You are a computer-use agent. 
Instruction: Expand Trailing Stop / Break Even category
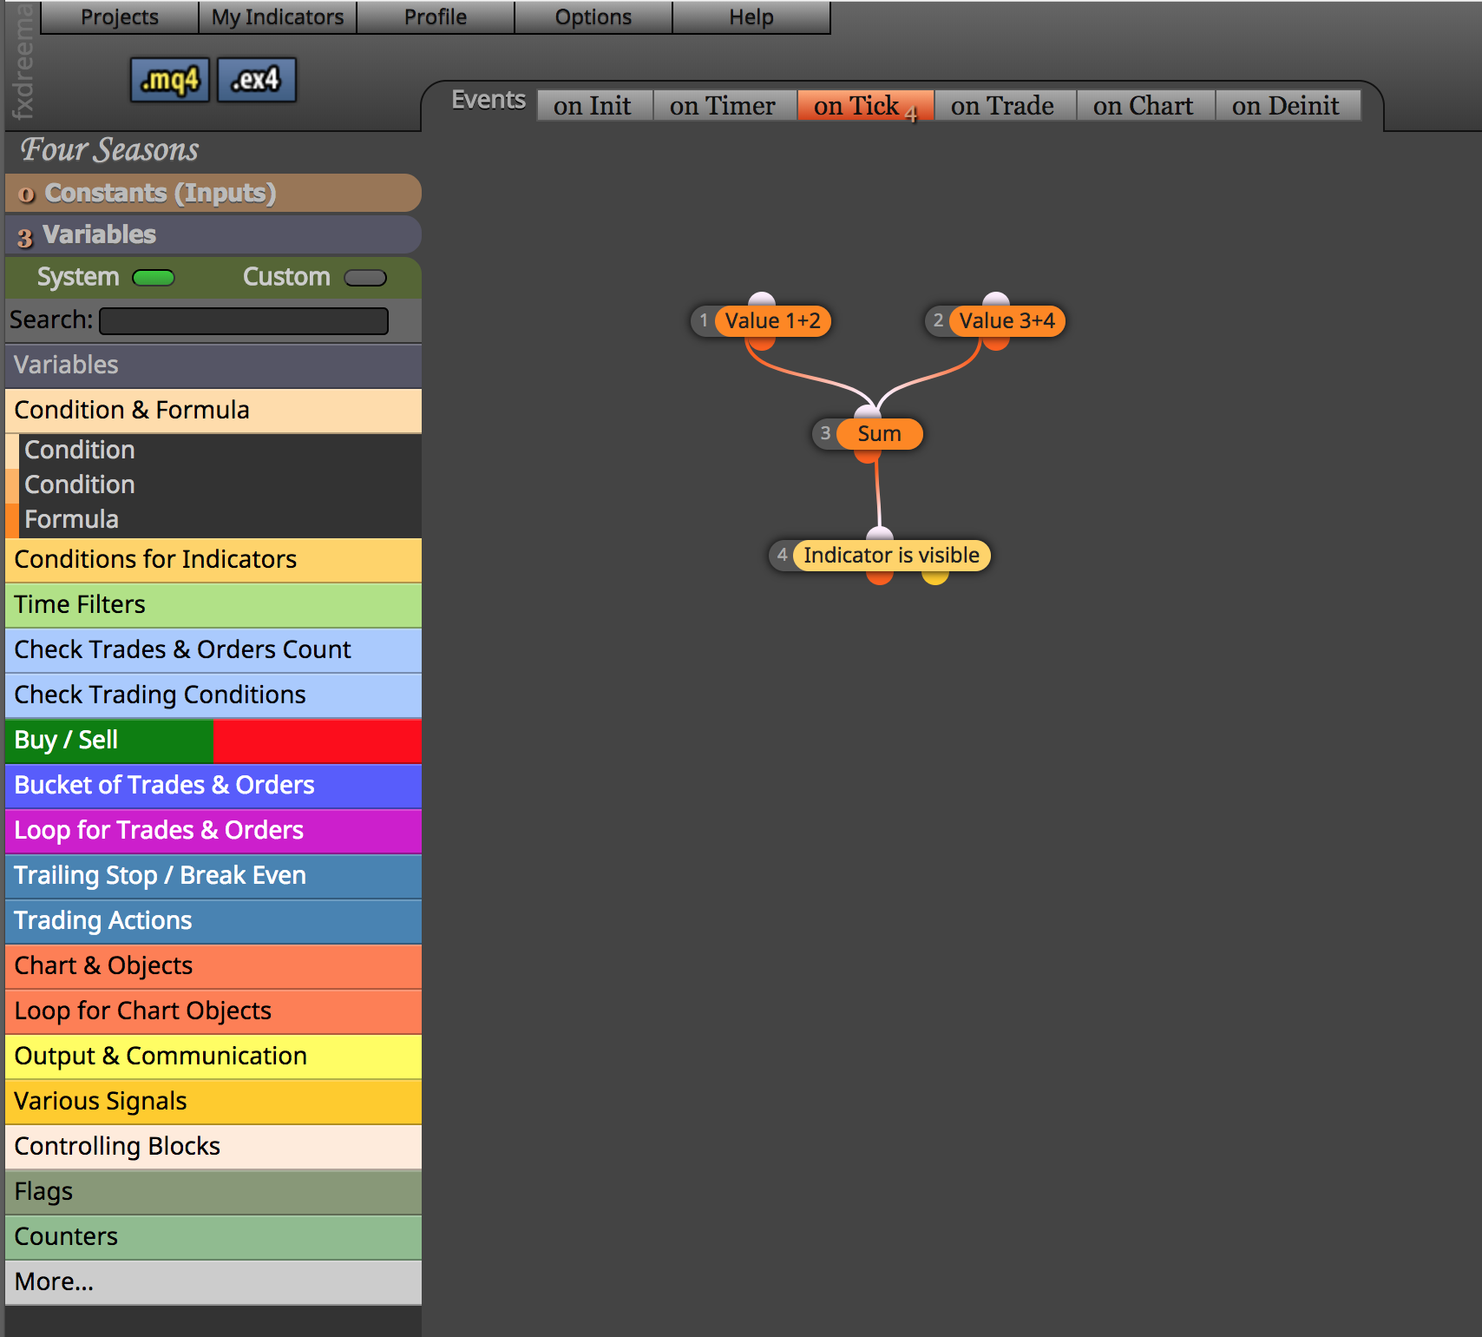213,876
